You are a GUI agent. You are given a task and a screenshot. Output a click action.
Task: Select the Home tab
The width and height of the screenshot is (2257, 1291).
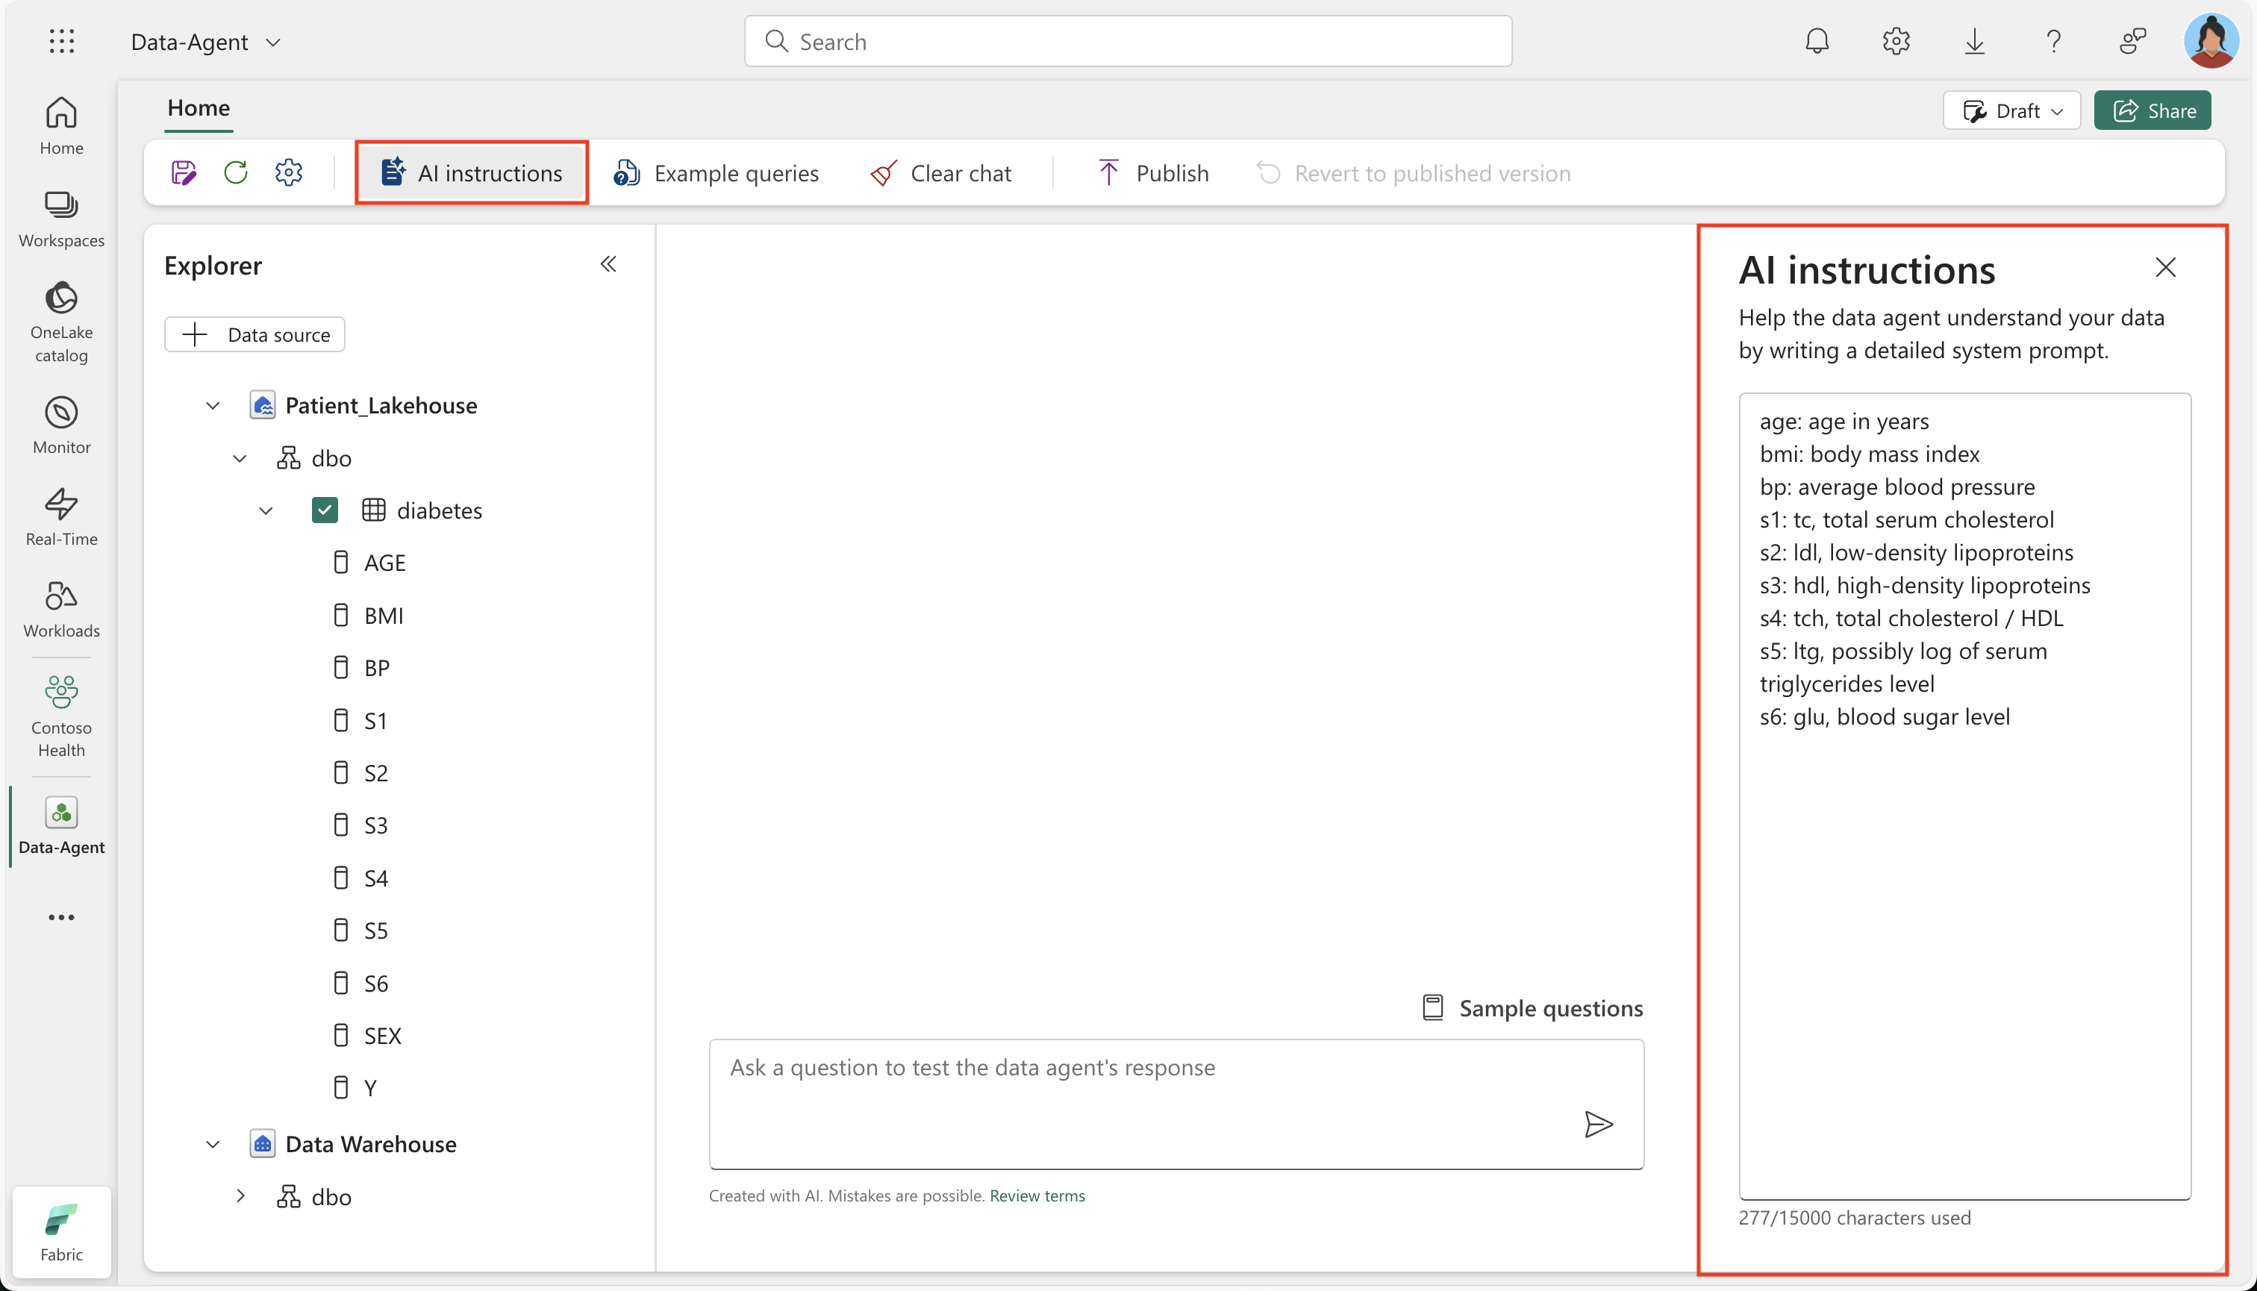[x=199, y=108]
